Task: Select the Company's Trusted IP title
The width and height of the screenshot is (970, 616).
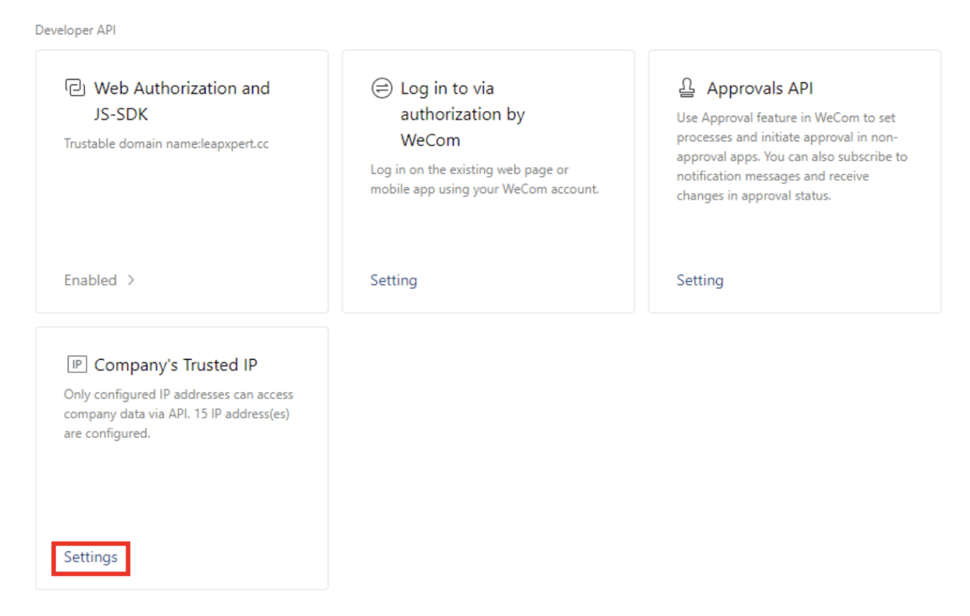Action: click(x=175, y=365)
